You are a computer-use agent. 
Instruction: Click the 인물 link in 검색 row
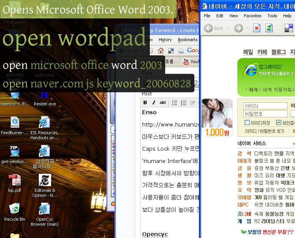(279, 153)
